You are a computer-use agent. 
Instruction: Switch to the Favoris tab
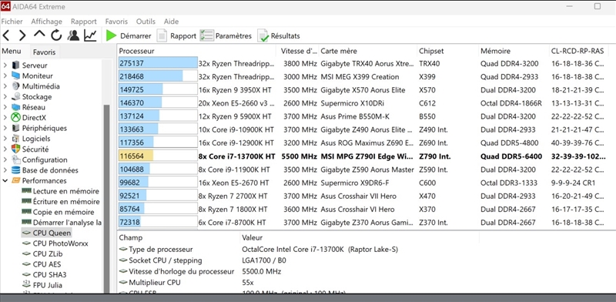pos(44,52)
